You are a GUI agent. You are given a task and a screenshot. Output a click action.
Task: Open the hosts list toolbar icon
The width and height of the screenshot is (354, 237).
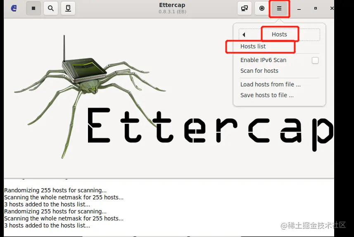coord(68,8)
